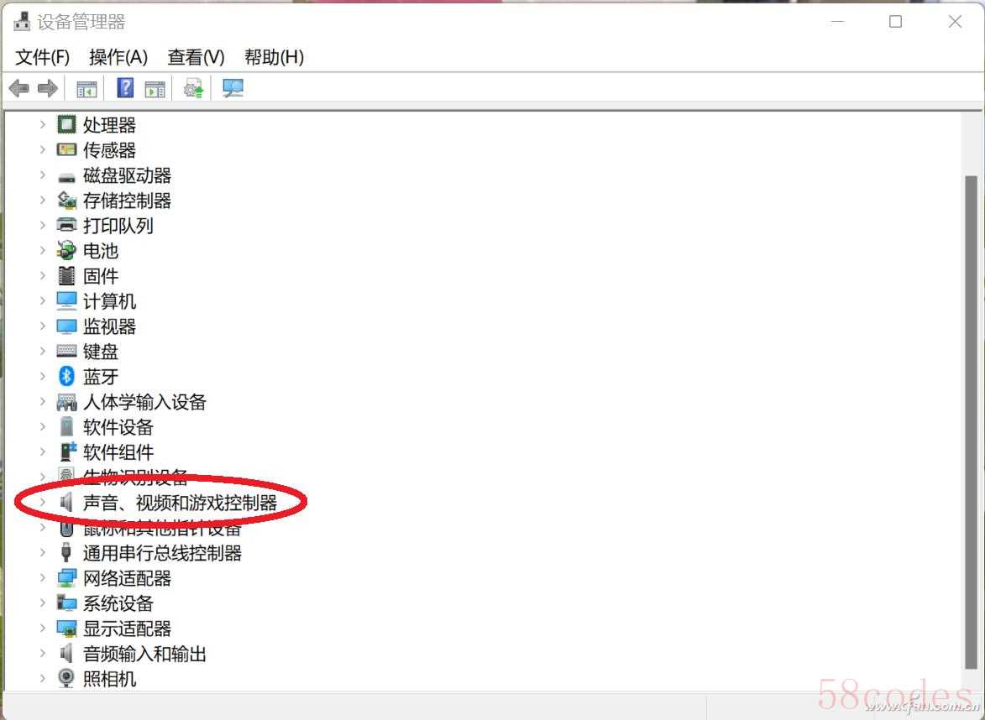The image size is (985, 720).
Task: Select the 声音、视频和游戏控制器 speaker icon
Action: click(66, 502)
